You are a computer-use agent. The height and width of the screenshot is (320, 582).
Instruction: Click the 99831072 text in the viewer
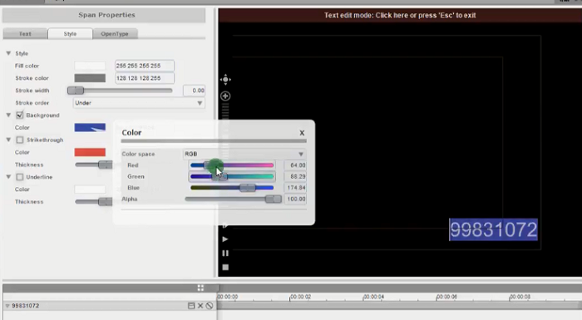tap(493, 229)
